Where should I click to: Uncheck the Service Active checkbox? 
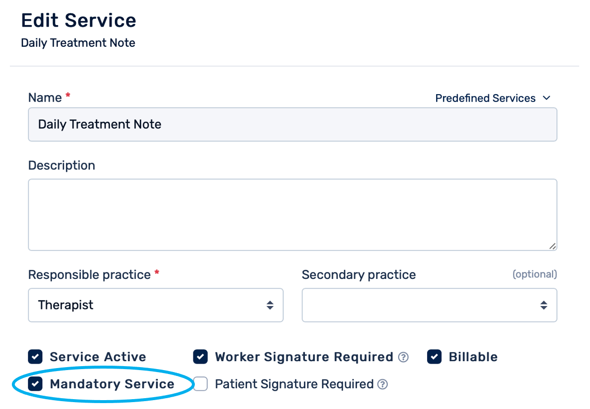tap(35, 357)
